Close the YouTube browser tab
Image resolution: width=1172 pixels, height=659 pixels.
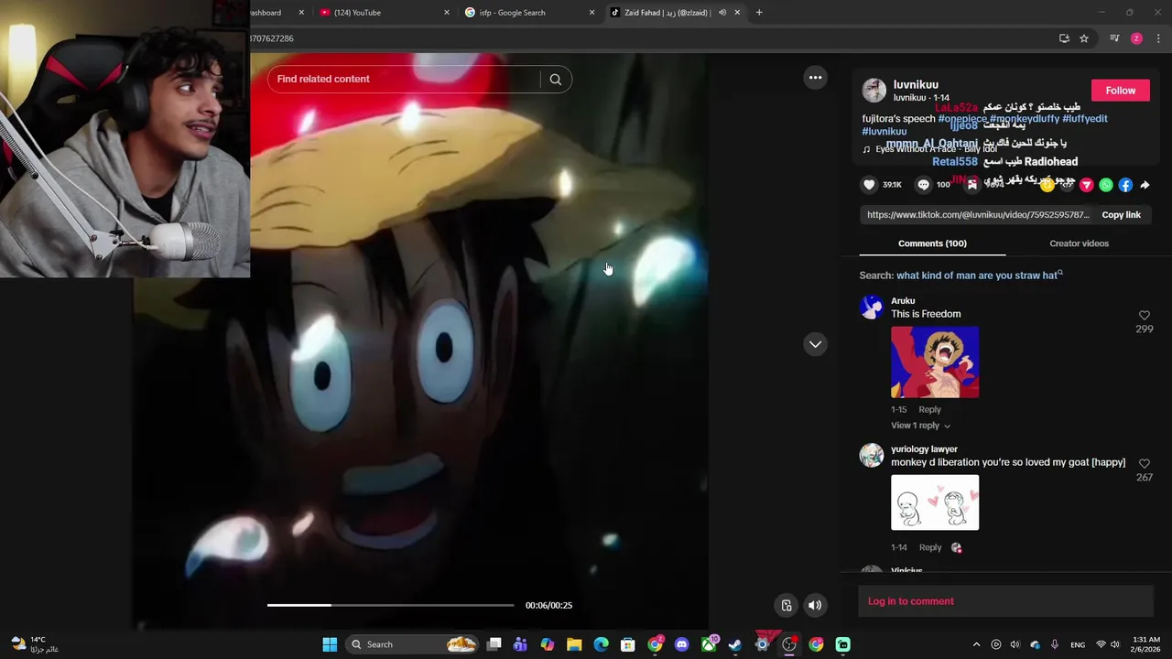[447, 13]
